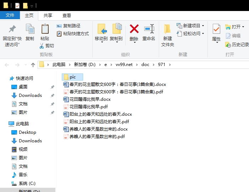Expand chevron after vv99.net in path
This screenshot has height=192, width=249.
(137, 65)
